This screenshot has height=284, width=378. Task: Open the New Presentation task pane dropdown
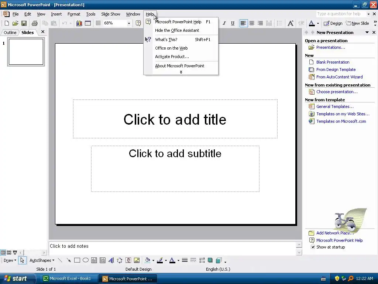click(x=367, y=33)
